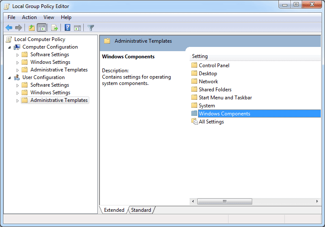The image size is (325, 227).
Task: Click the Forward arrow toolbar icon
Action: coord(19,27)
